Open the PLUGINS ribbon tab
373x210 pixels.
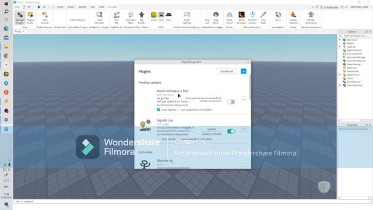point(112,7)
